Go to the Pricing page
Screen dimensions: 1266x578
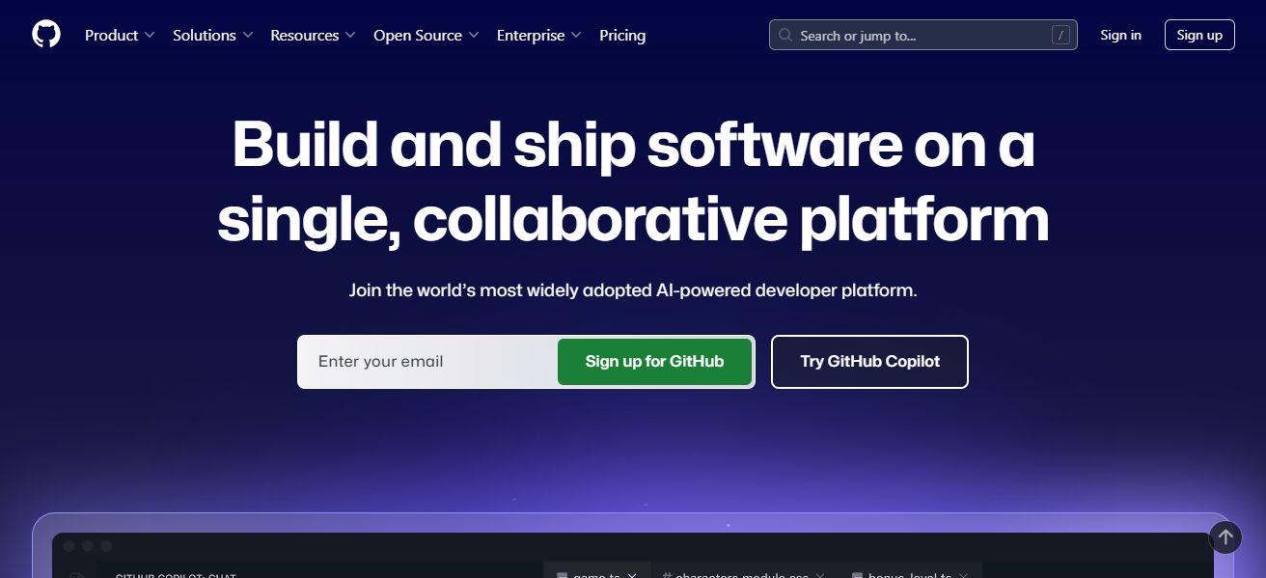622,35
